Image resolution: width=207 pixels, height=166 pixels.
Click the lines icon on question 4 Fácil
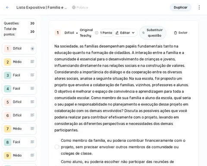coord(32,88)
